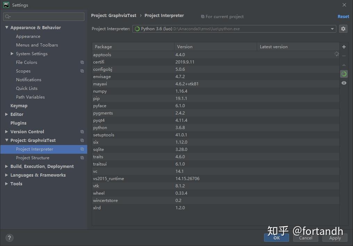Open the Plugins settings page
The image size is (353, 246).
[x=18, y=123]
